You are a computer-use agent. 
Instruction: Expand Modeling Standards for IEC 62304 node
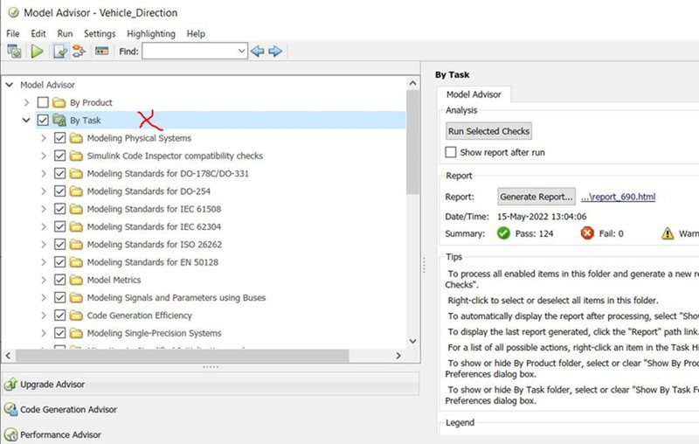click(x=43, y=227)
